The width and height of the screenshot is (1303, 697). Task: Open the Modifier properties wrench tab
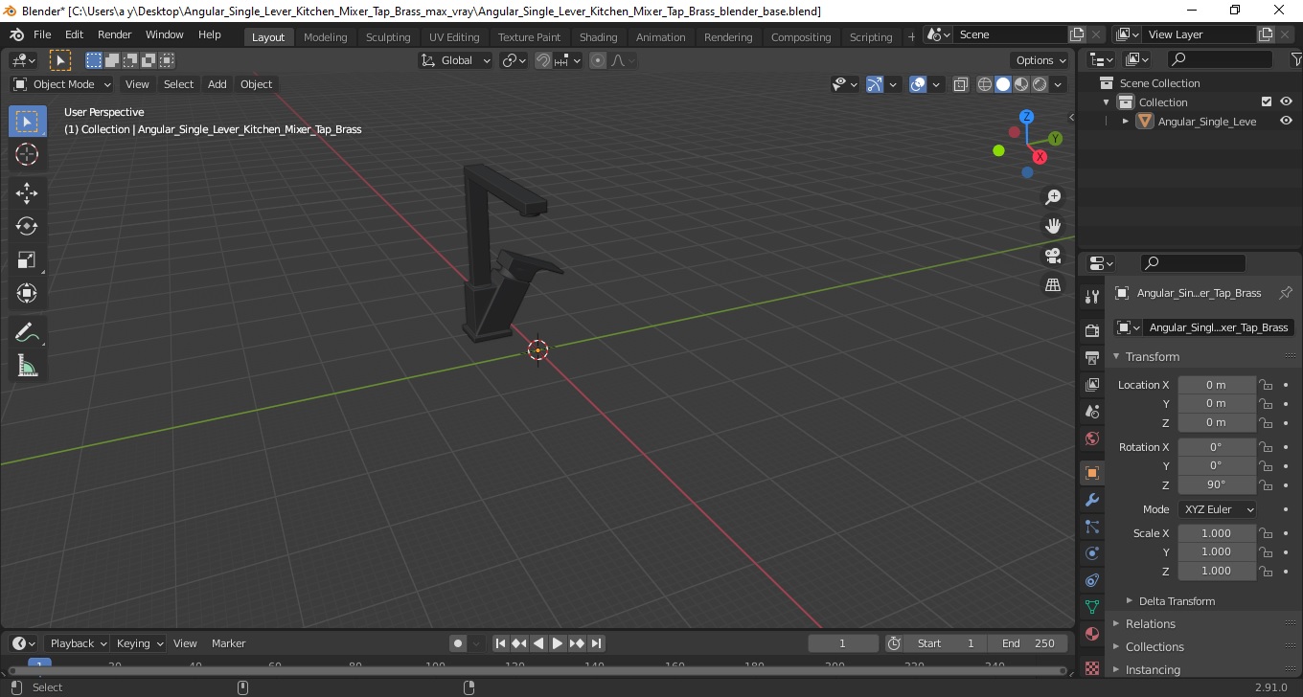coord(1091,500)
